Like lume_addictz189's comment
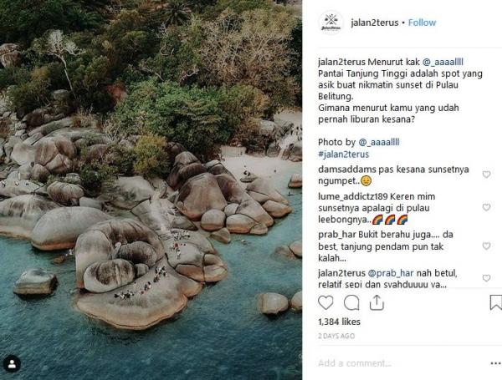Image resolution: width=502 pixels, height=380 pixels. pos(486,207)
